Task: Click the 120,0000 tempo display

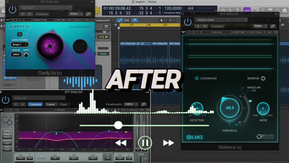Action: click(x=173, y=8)
